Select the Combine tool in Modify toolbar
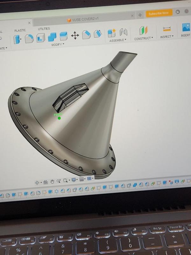This screenshot has height=255, width=191. pos(52,37)
